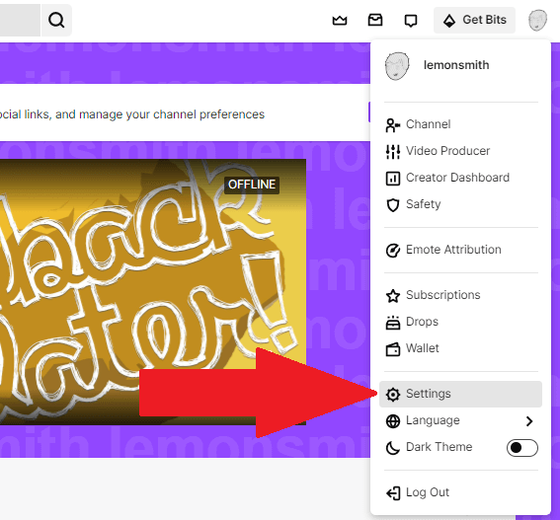Open the Subscriptions menu item

point(460,295)
